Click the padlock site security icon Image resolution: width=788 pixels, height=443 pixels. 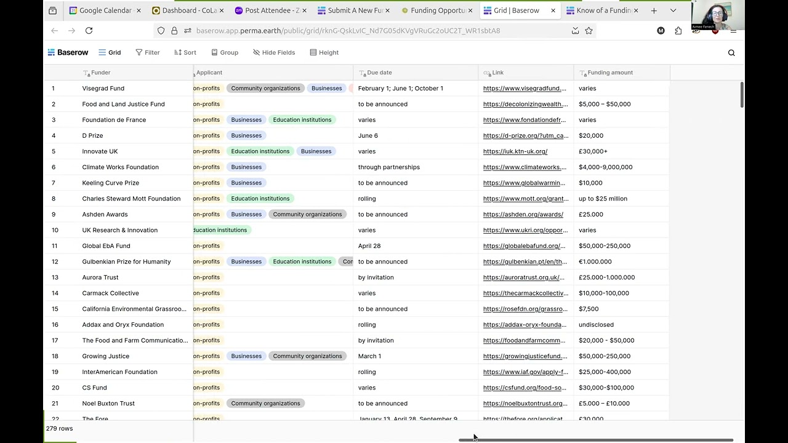(174, 30)
